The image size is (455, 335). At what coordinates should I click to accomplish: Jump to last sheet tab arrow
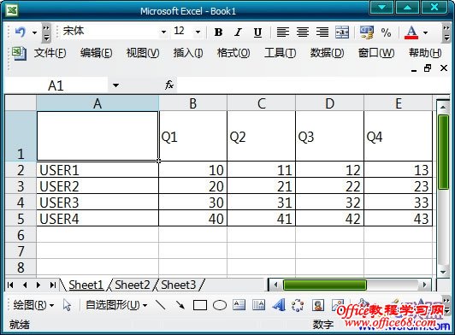coord(52,285)
